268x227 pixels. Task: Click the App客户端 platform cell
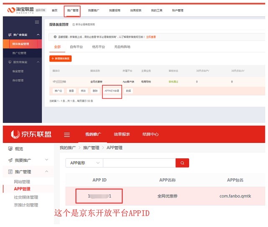[x=128, y=82]
